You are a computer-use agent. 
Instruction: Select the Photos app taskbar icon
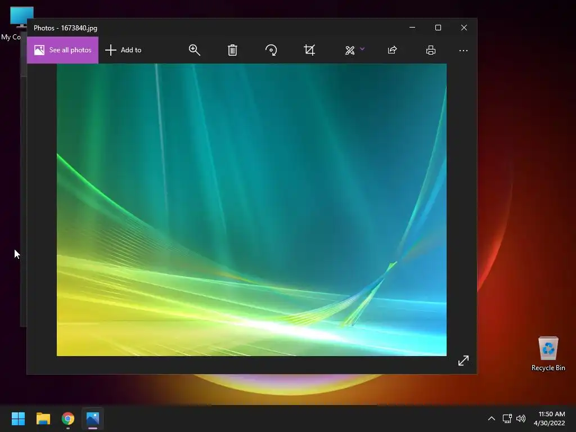coord(93,418)
